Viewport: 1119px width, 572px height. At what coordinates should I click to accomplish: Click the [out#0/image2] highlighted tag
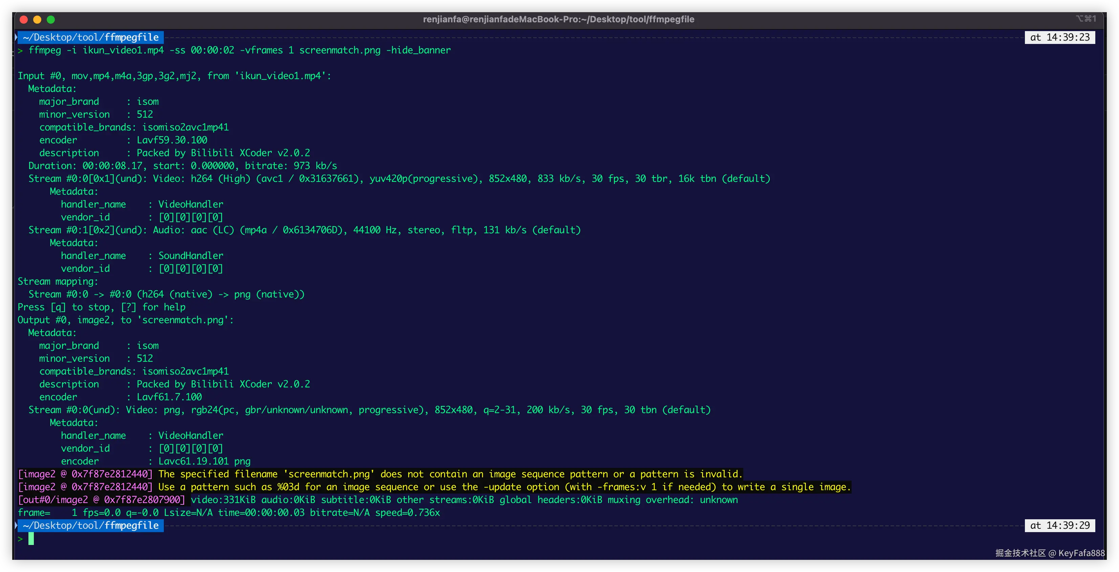(x=101, y=500)
